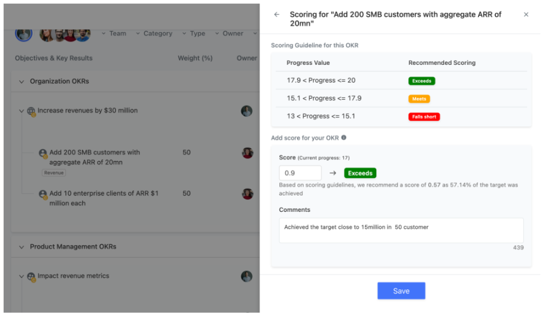This screenshot has height=325, width=545.
Task: Click the person icon beside Add 10 enterprise clients
Action: [43, 194]
